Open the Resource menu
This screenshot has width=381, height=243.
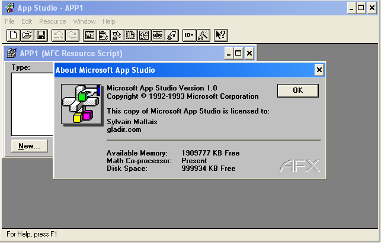pyautogui.click(x=52, y=21)
